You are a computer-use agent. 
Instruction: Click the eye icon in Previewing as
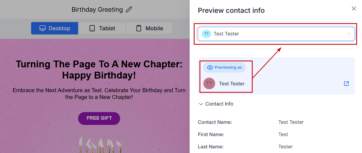(210, 68)
